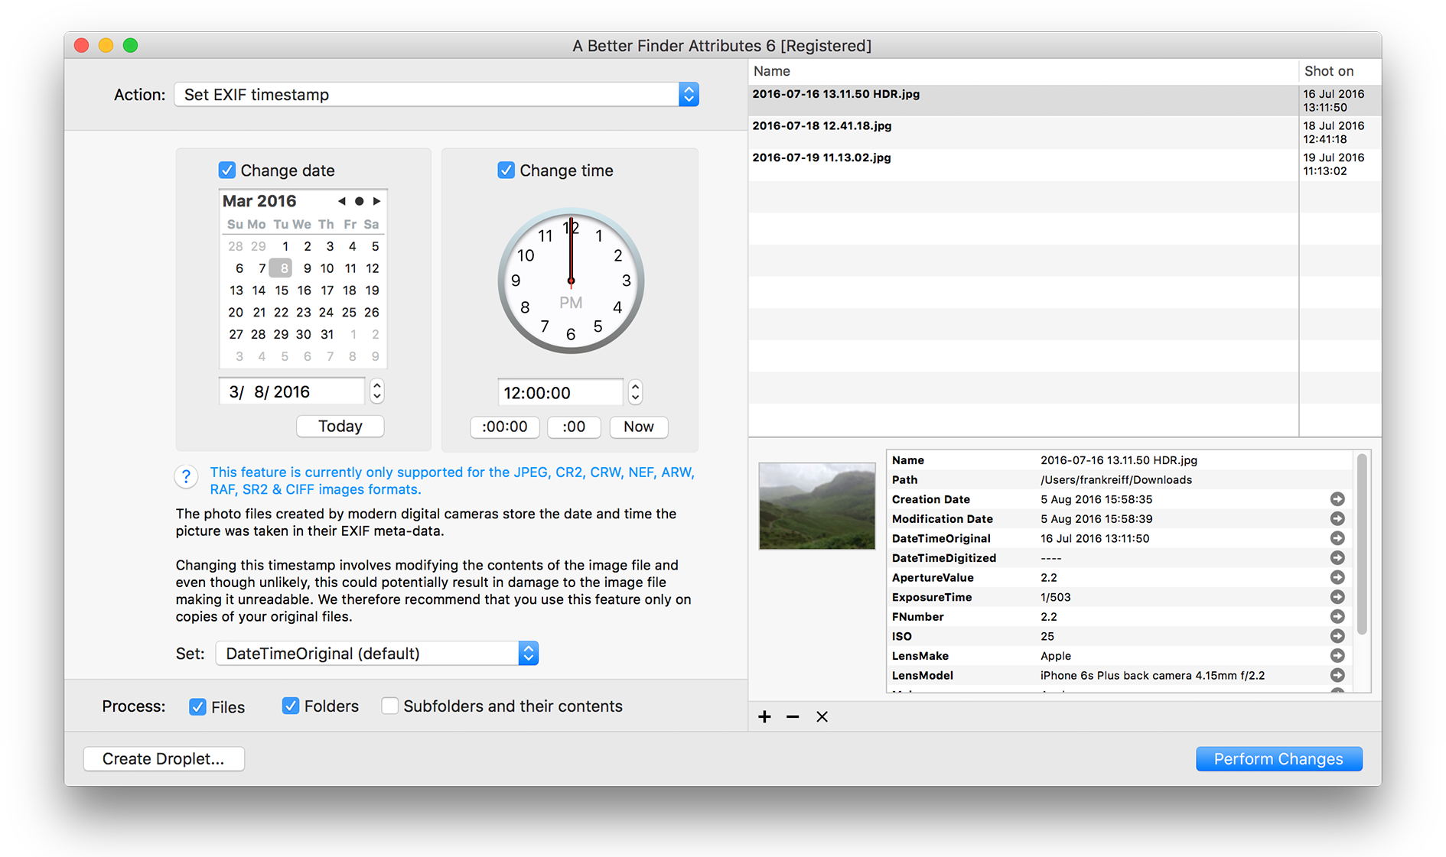The width and height of the screenshot is (1446, 857).
Task: Go to previous month in calendar
Action: [x=341, y=201]
